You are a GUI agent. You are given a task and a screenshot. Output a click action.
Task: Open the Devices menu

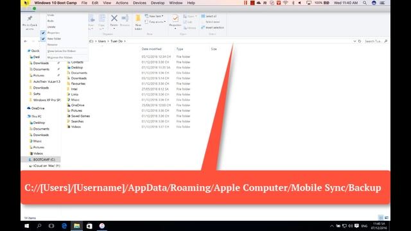(139, 3)
